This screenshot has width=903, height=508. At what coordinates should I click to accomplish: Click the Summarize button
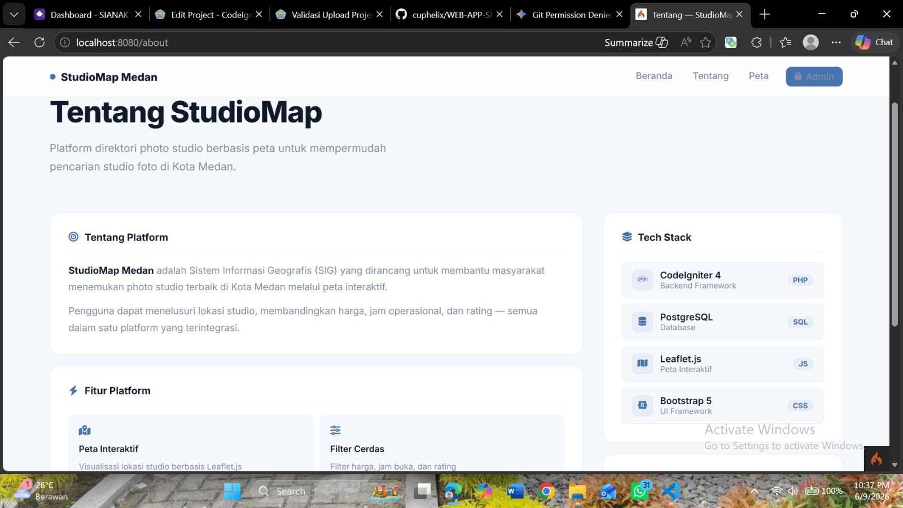pos(636,42)
